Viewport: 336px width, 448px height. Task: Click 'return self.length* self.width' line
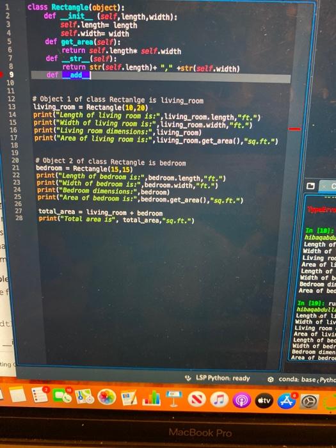(122, 51)
